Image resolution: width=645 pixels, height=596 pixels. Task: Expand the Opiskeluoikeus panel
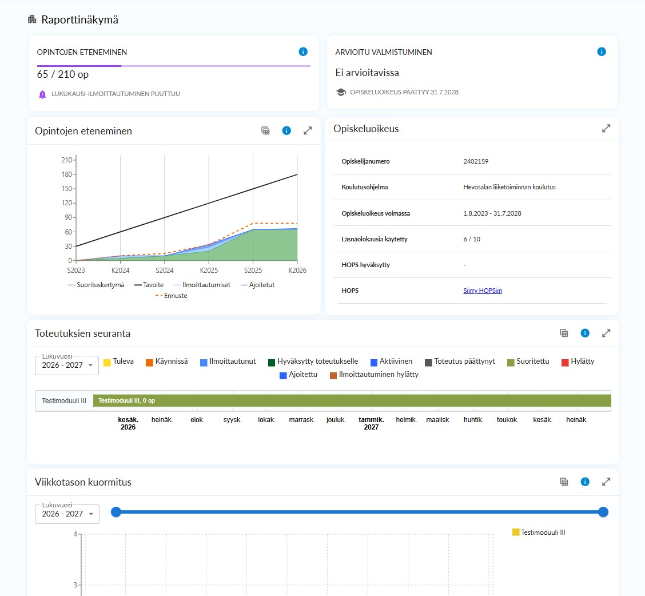pos(606,129)
